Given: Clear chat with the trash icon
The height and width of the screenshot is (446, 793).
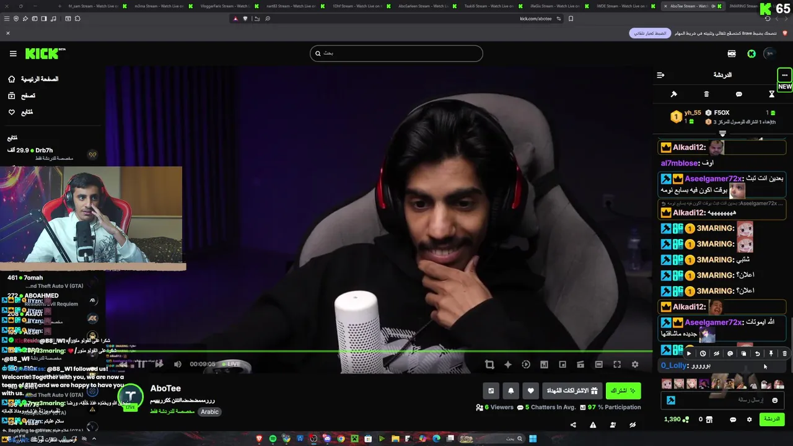Looking at the screenshot, I should pos(706,94).
